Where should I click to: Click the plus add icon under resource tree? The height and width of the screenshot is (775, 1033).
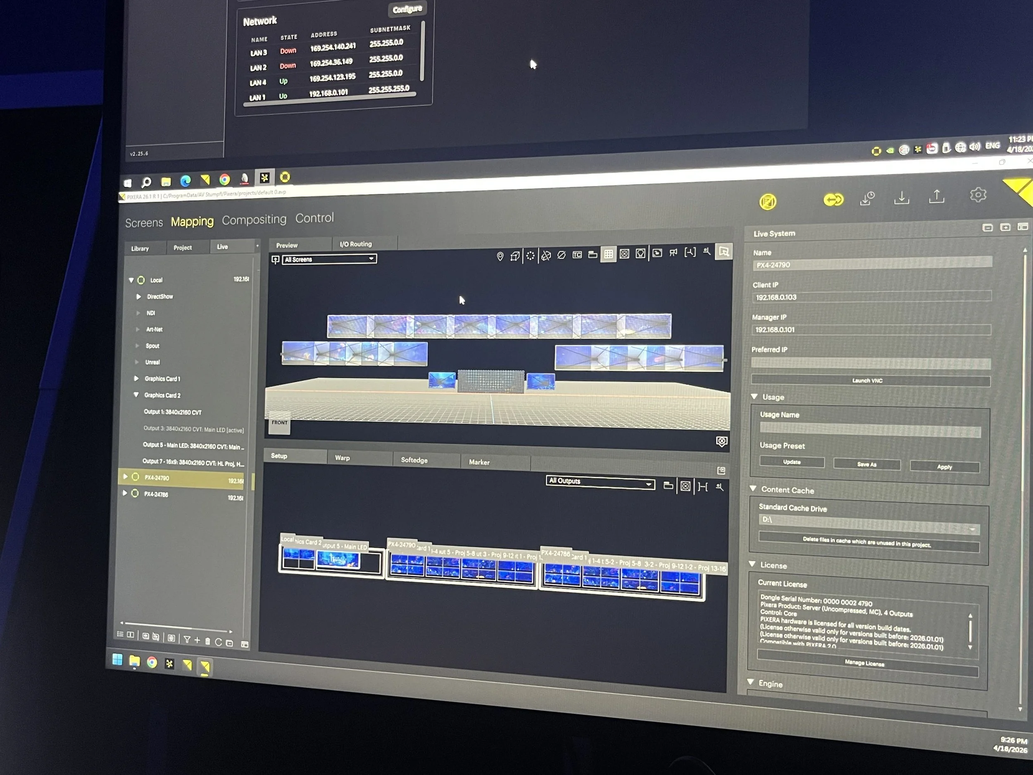[x=197, y=640]
